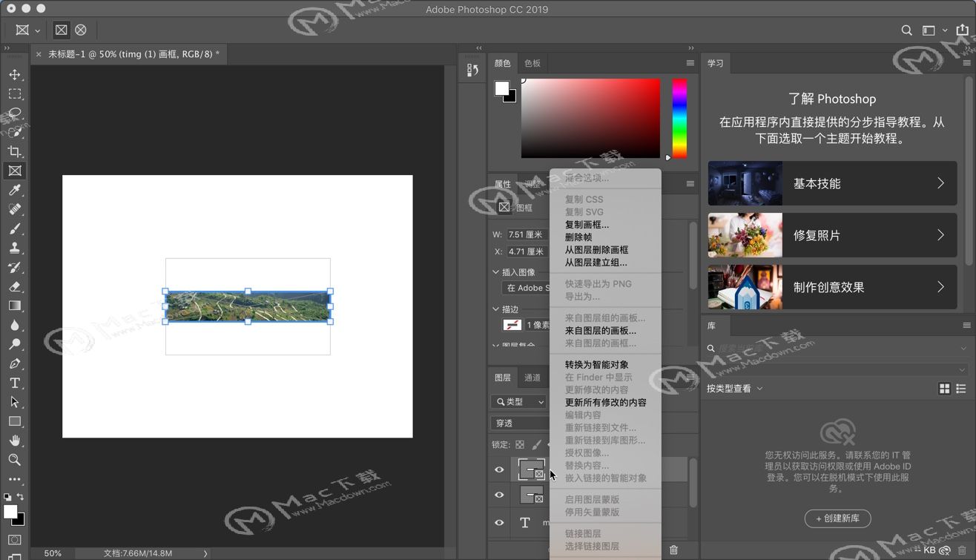The height and width of the screenshot is (560, 976).
Task: Select the Path Selection tool
Action: point(15,402)
